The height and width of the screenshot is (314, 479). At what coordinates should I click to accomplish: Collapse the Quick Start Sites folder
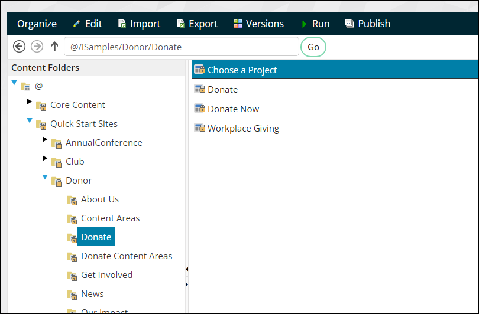coord(30,120)
